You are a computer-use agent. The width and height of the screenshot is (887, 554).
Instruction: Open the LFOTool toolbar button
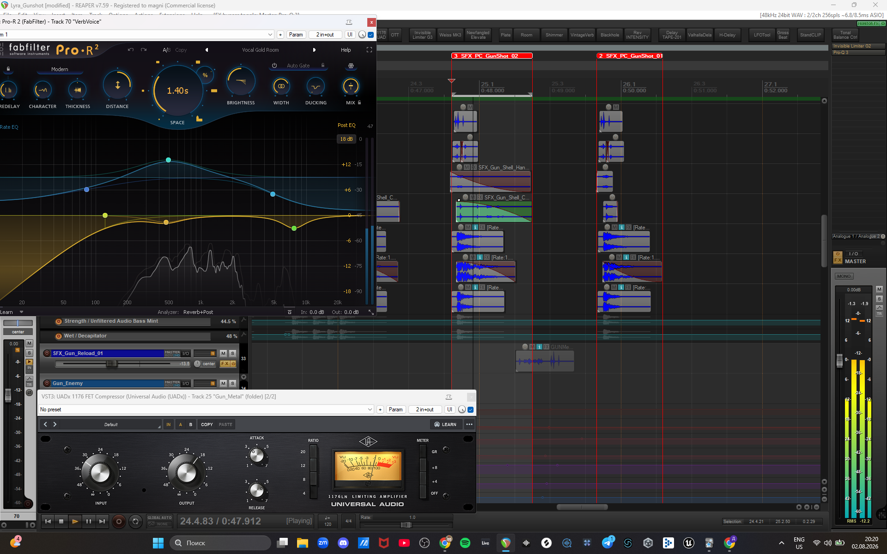[762, 35]
